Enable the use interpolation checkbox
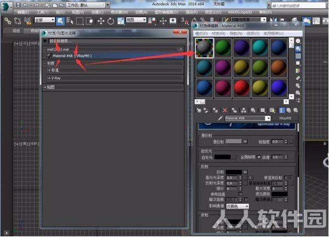This screenshot has height=238, width=329. pyautogui.click(x=241, y=194)
